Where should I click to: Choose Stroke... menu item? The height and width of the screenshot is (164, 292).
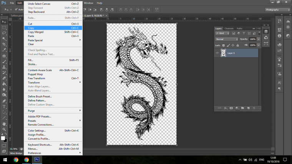(53, 64)
